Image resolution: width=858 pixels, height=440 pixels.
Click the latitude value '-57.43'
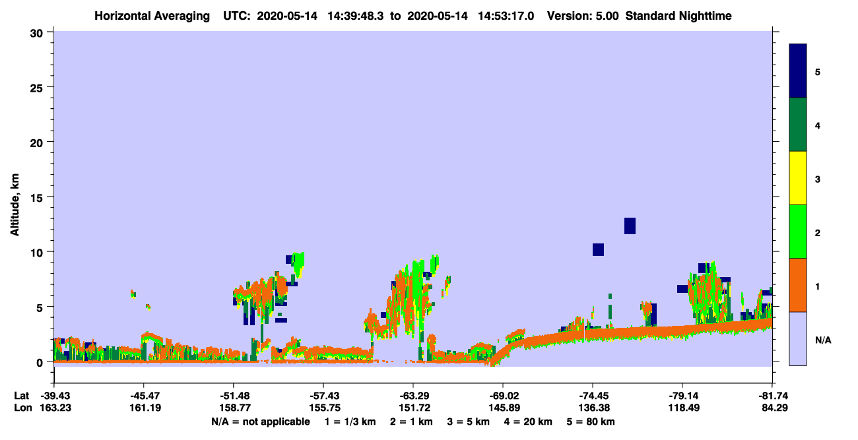pos(323,396)
